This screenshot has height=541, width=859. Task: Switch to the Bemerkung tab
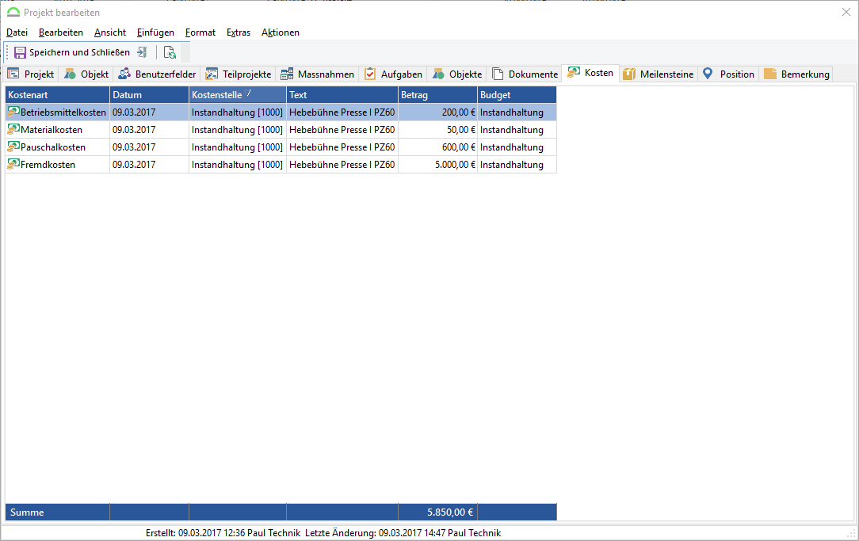(796, 74)
